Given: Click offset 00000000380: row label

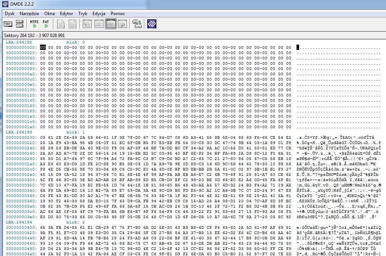Looking at the screenshot, I should [22, 201].
